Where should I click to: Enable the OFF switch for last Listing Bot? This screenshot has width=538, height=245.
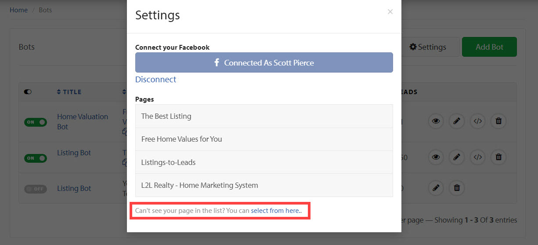36,189
